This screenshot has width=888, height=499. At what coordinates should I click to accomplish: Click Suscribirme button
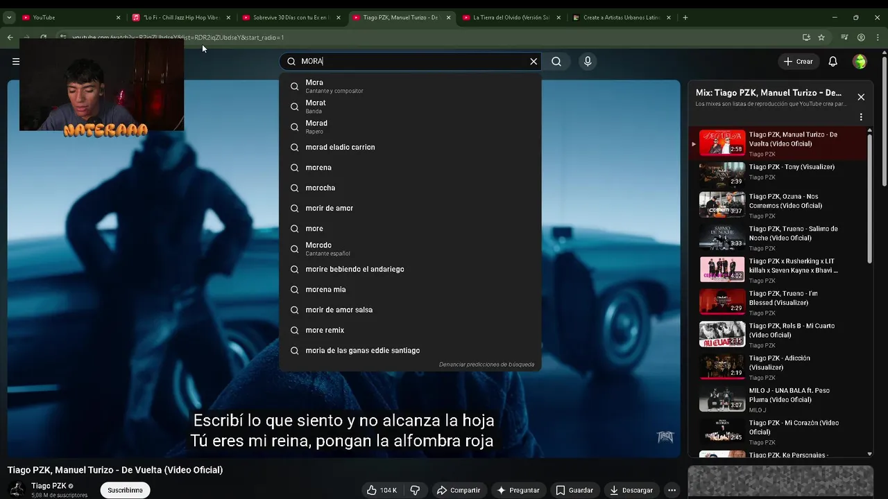[x=125, y=490]
